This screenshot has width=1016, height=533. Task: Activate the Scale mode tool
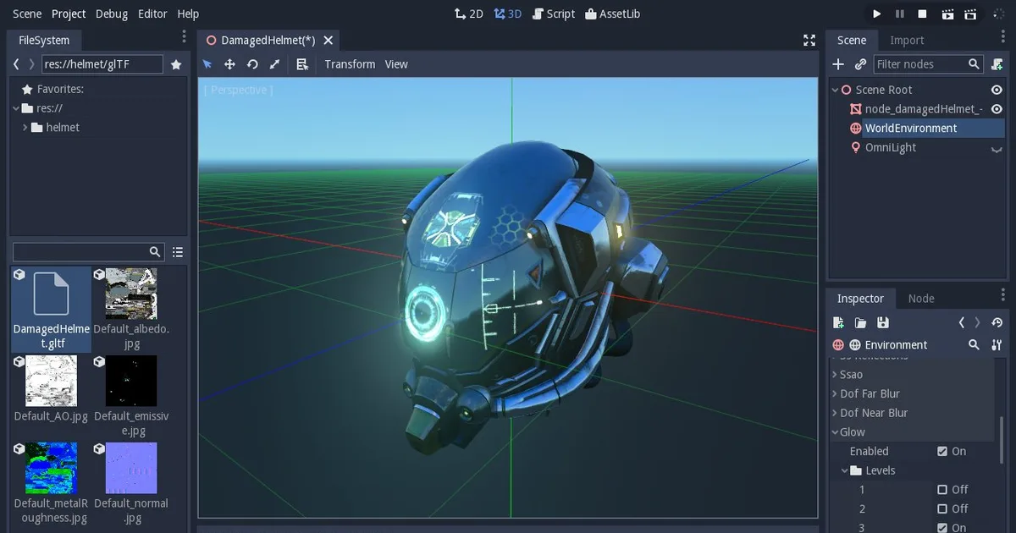(274, 64)
